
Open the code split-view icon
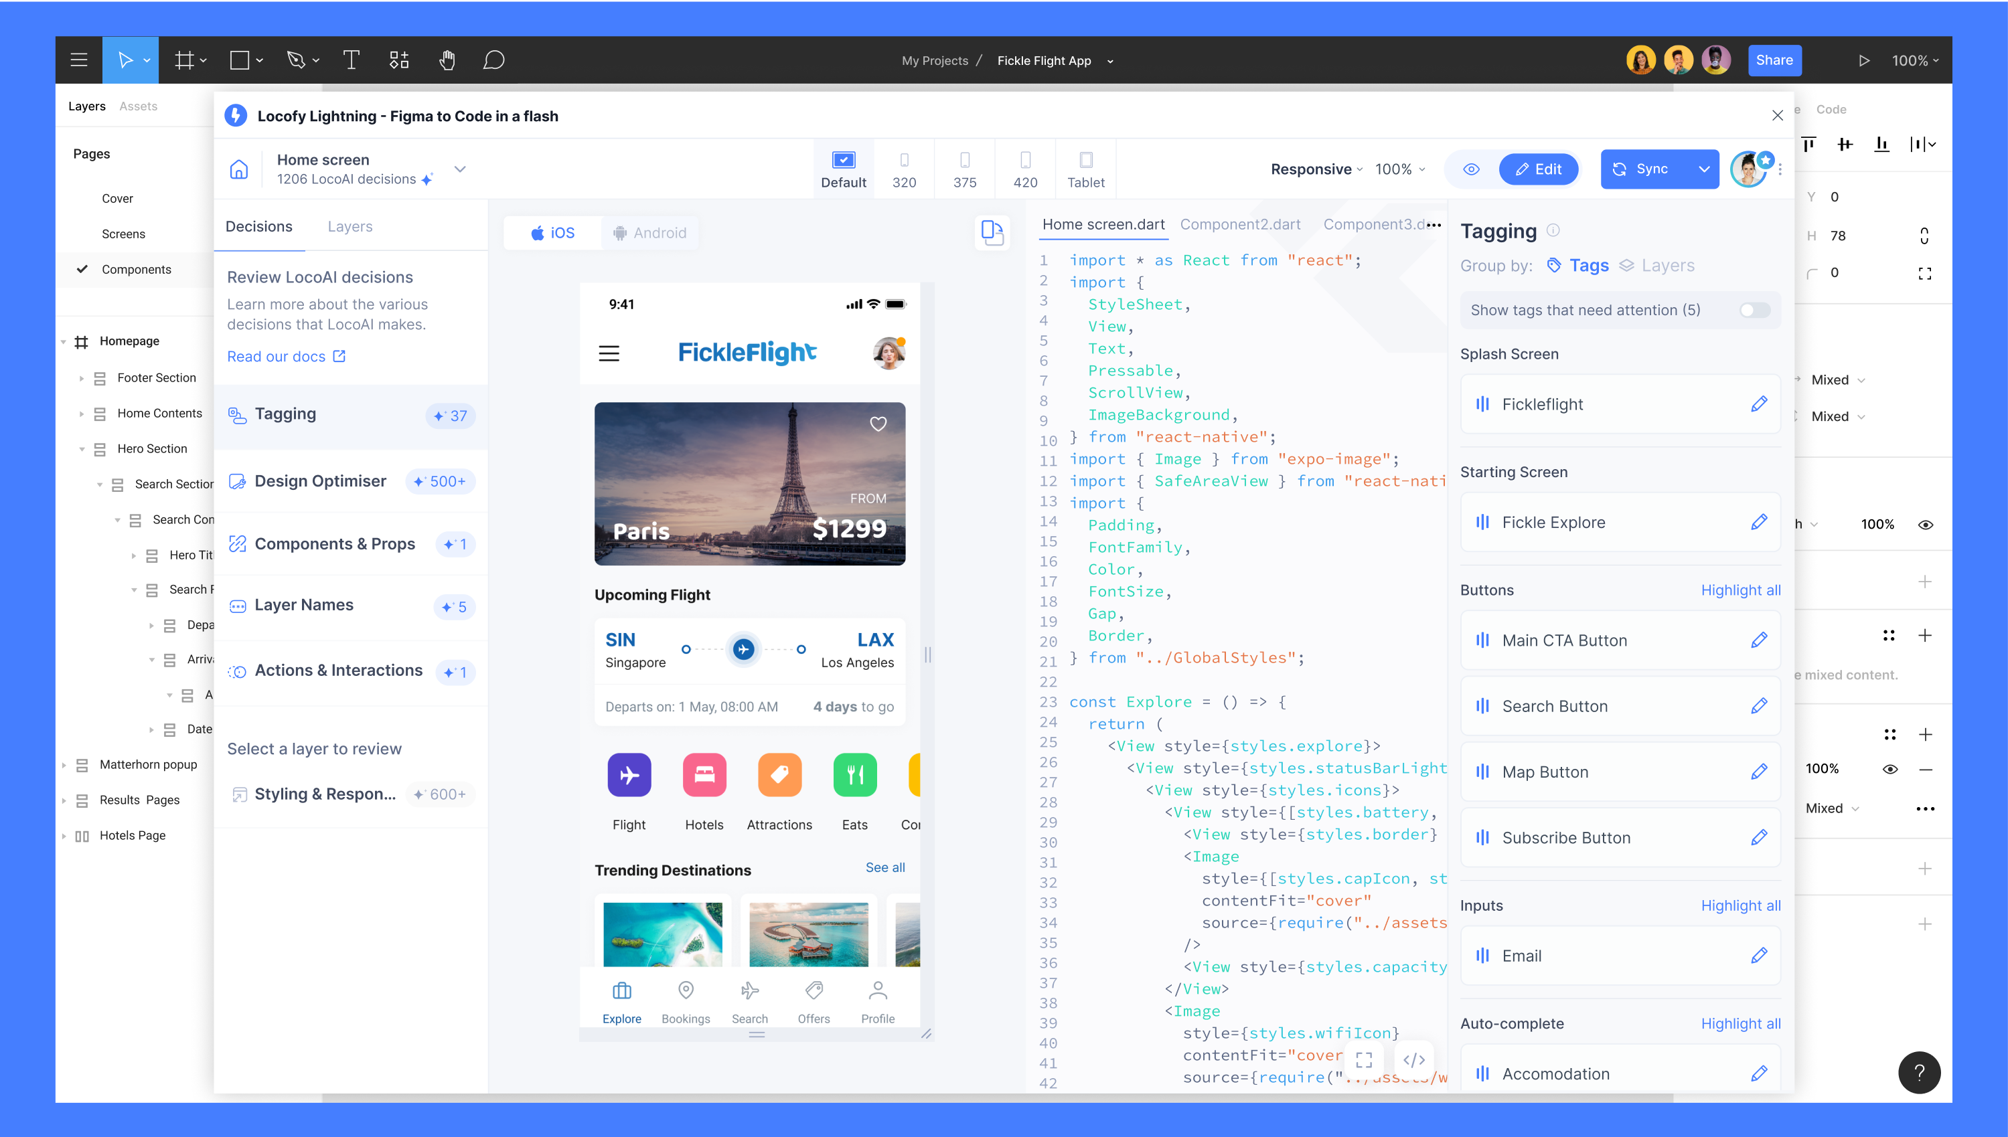pos(992,232)
